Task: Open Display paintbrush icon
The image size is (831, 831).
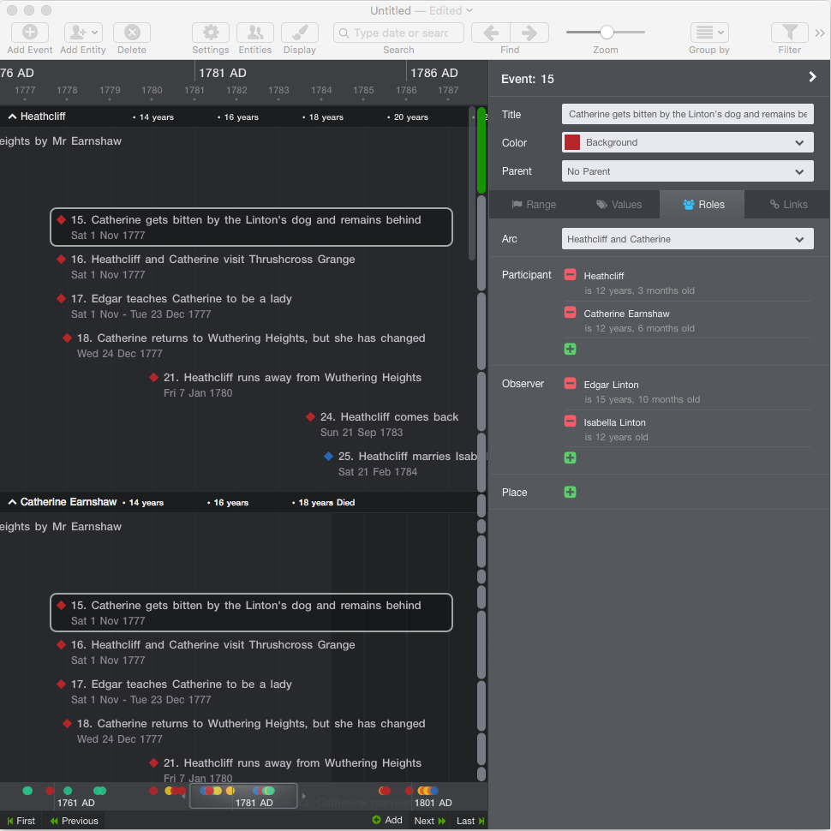Action: tap(300, 33)
